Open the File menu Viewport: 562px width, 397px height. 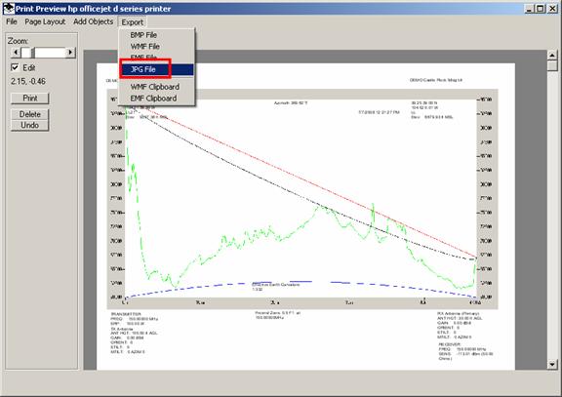point(12,21)
